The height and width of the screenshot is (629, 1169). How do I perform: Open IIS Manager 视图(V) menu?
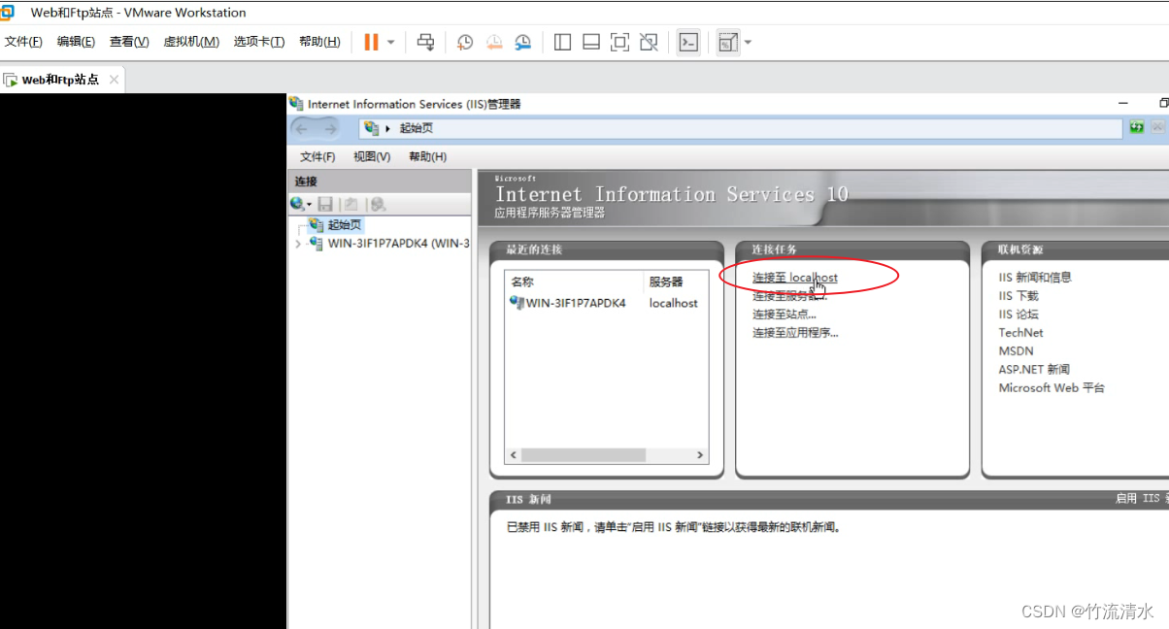[372, 156]
